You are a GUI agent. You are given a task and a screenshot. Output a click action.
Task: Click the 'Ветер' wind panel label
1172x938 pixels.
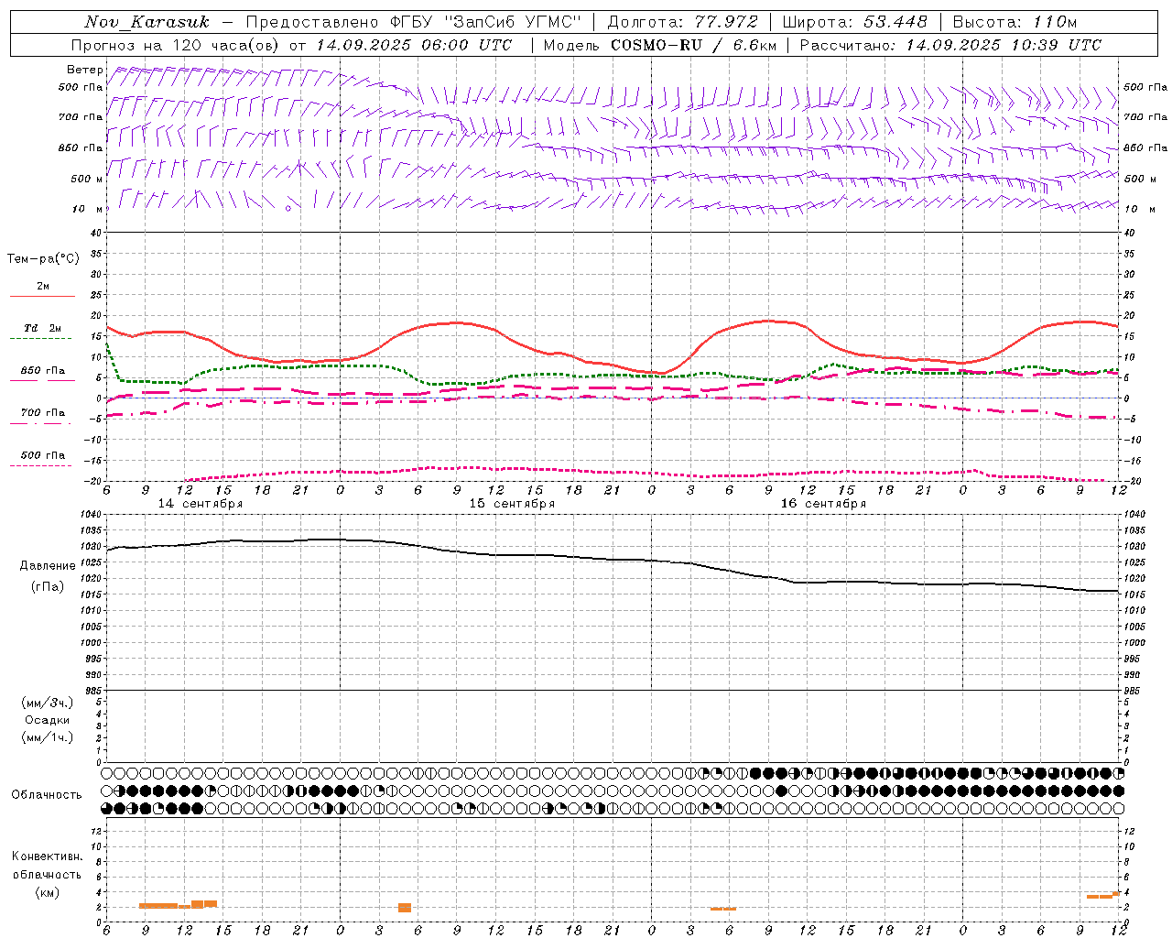pos(85,70)
